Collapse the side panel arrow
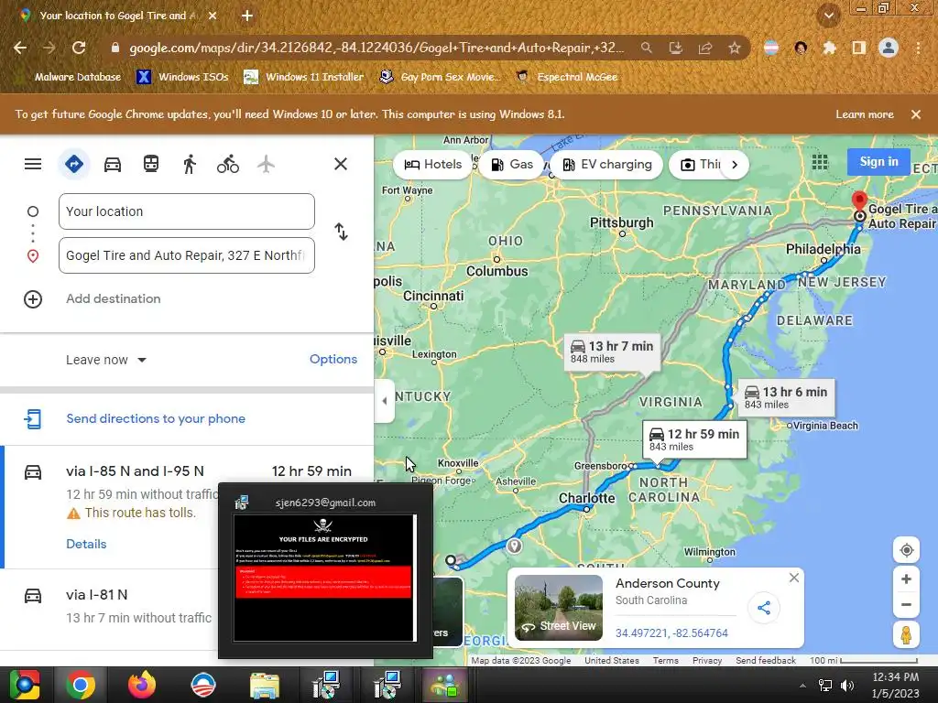The width and height of the screenshot is (938, 703). [384, 401]
